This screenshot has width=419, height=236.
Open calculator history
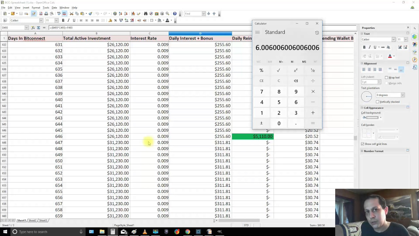(317, 32)
